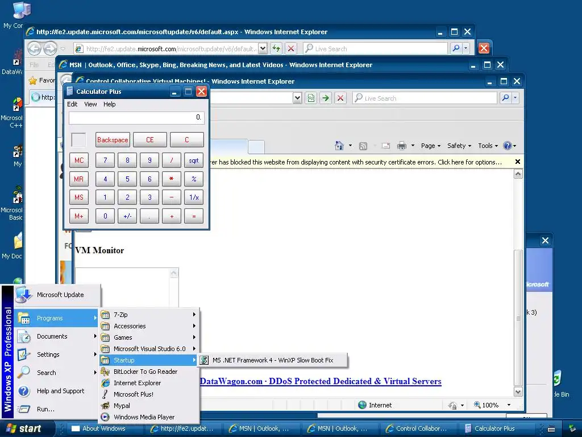Viewport: 582px width, 437px height.
Task: Click the Live Search field in Control Collaborative window
Action: [425, 98]
